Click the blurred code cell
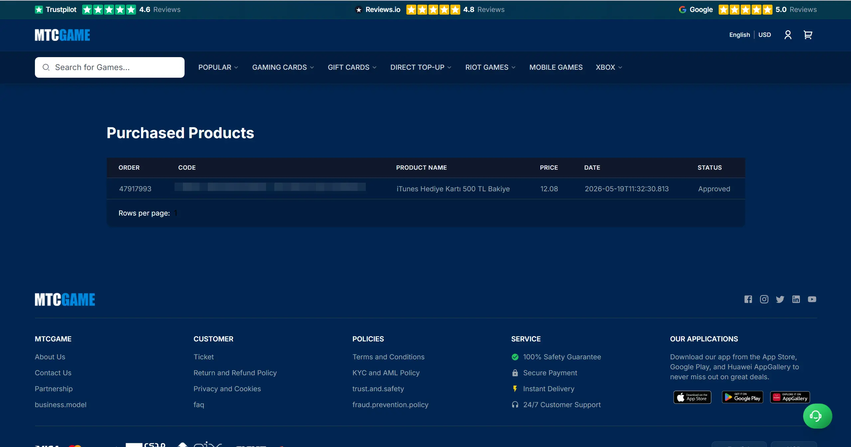The width and height of the screenshot is (851, 447). click(x=270, y=187)
